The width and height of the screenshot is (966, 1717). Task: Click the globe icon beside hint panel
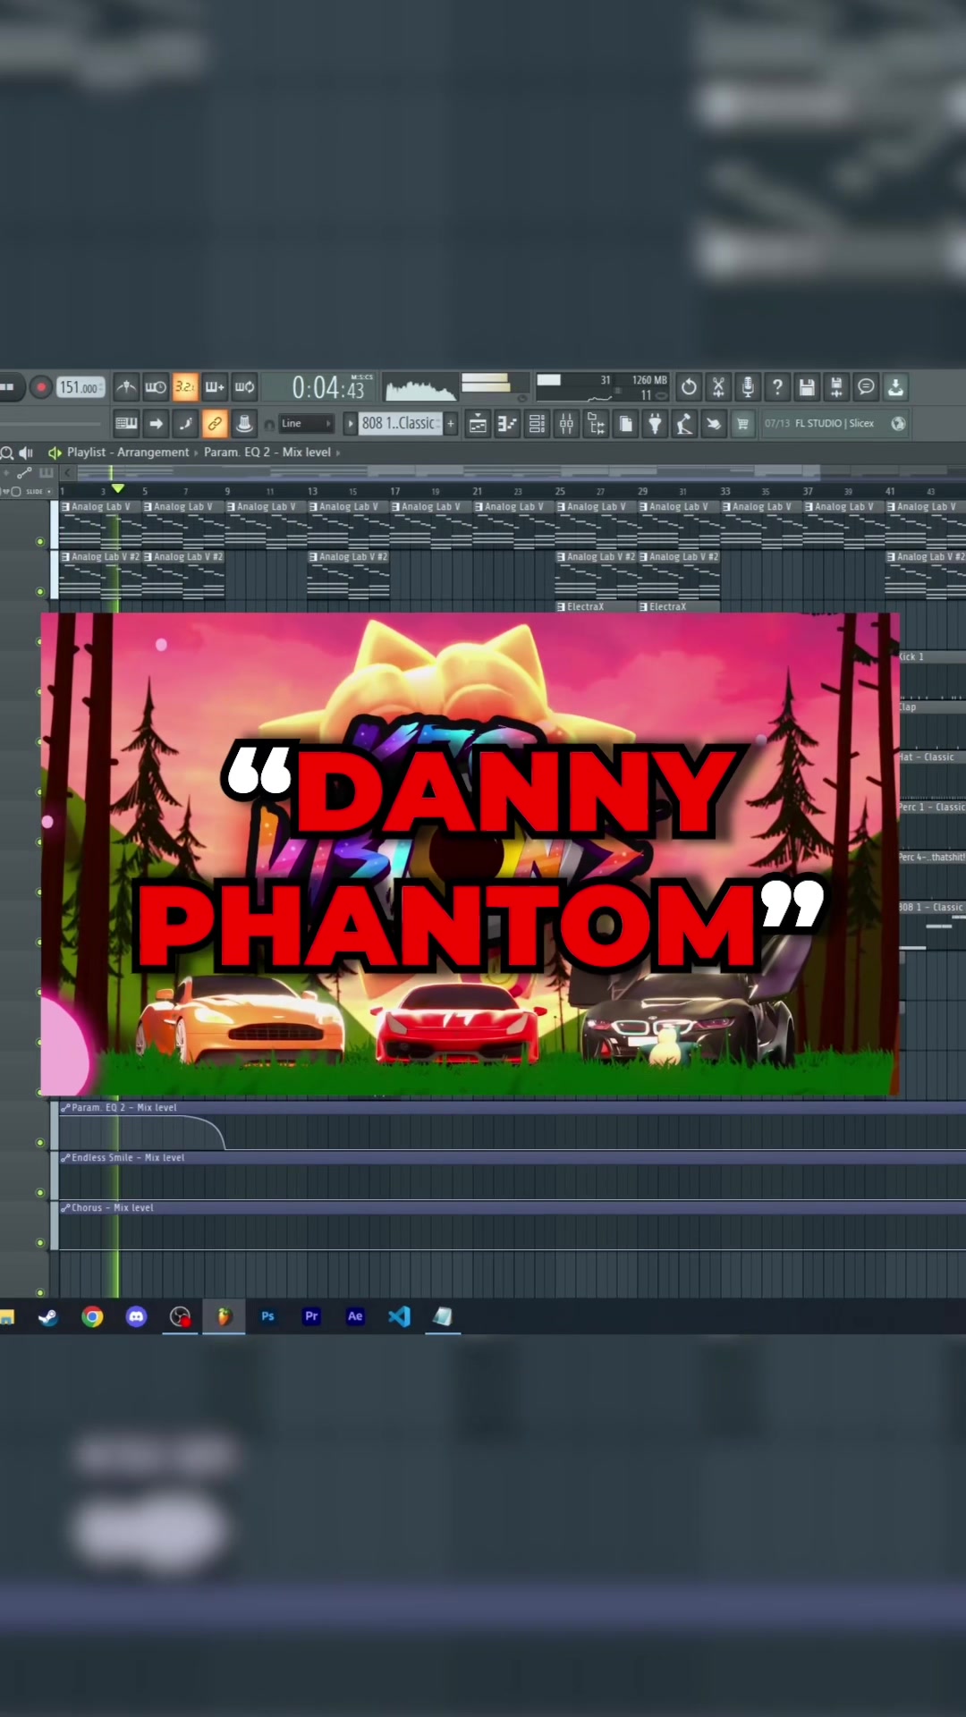(x=898, y=424)
